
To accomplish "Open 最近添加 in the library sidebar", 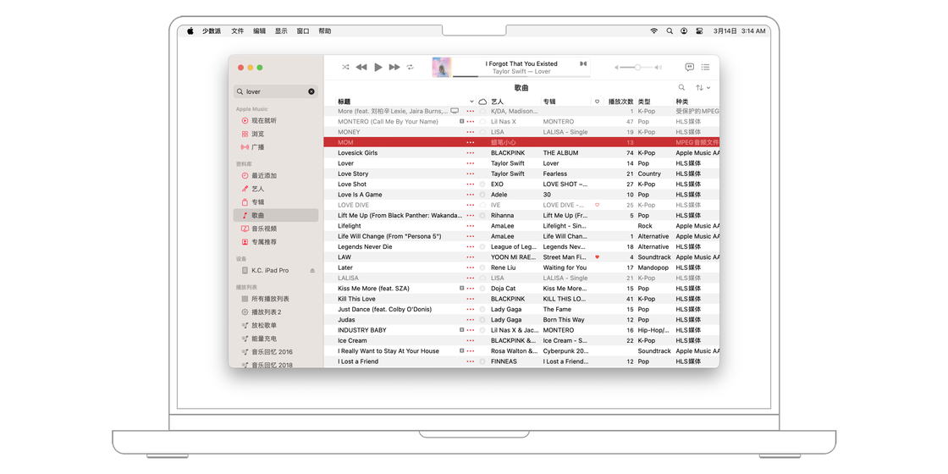I will (x=263, y=176).
